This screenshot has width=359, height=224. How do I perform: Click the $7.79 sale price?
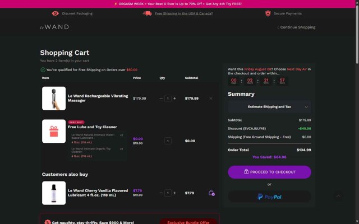click(137, 190)
